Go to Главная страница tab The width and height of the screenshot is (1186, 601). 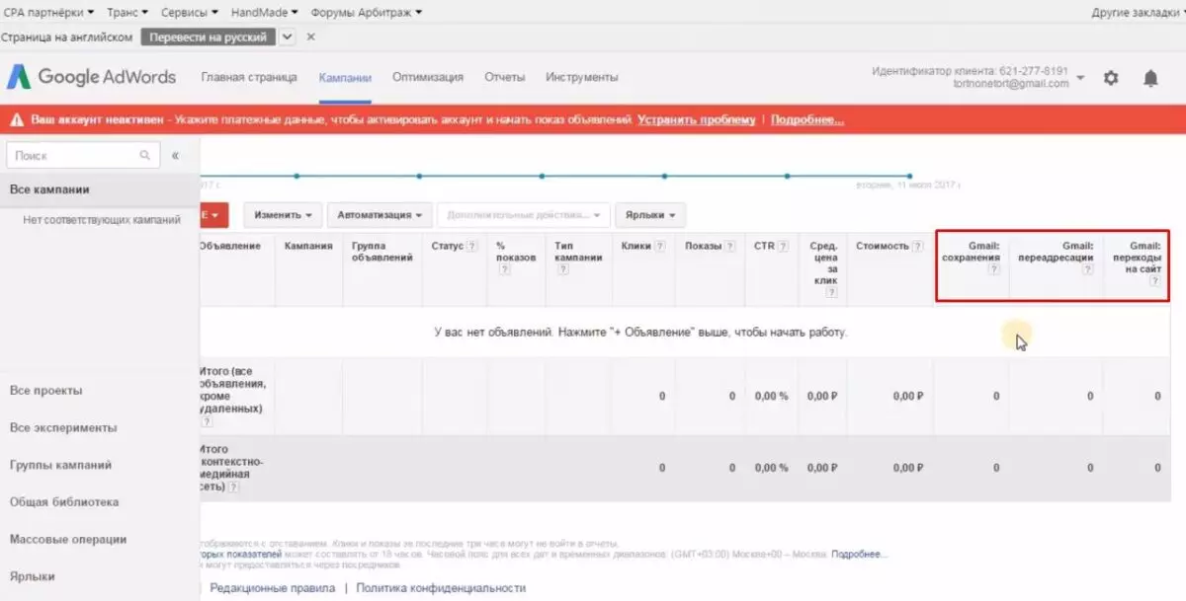(x=249, y=77)
